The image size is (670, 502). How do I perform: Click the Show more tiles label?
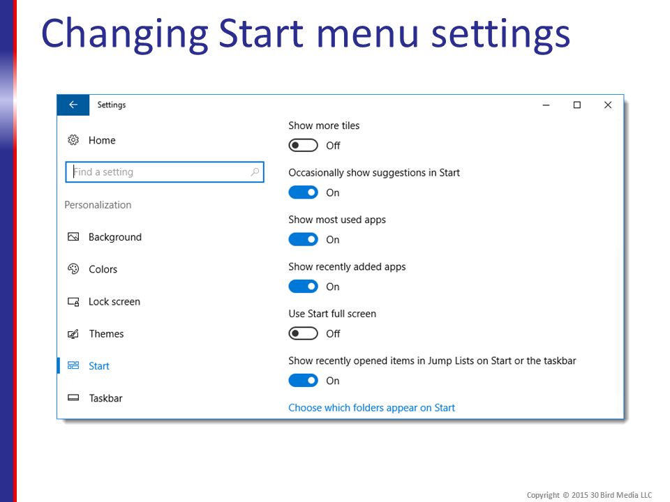click(x=324, y=125)
